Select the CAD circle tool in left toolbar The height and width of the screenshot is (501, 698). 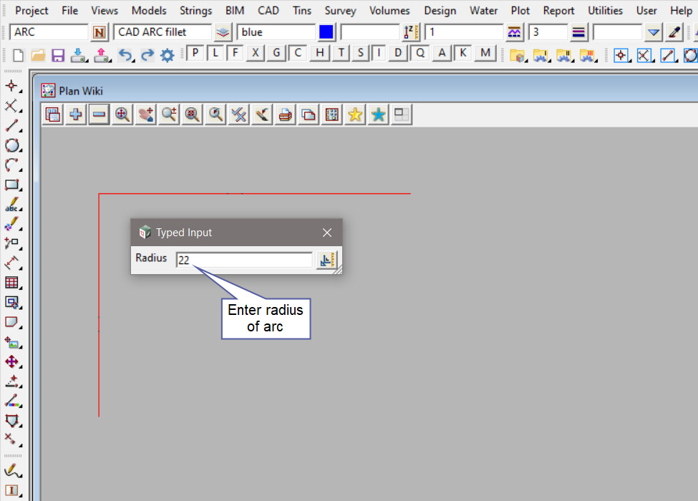[12, 146]
